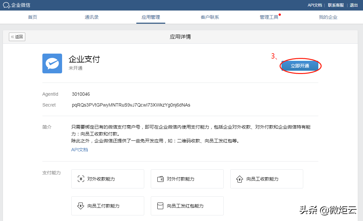Click the 企业微信 logo in the top bar

(x=16, y=5)
